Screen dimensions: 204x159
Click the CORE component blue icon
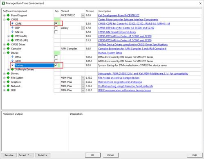(12, 23)
